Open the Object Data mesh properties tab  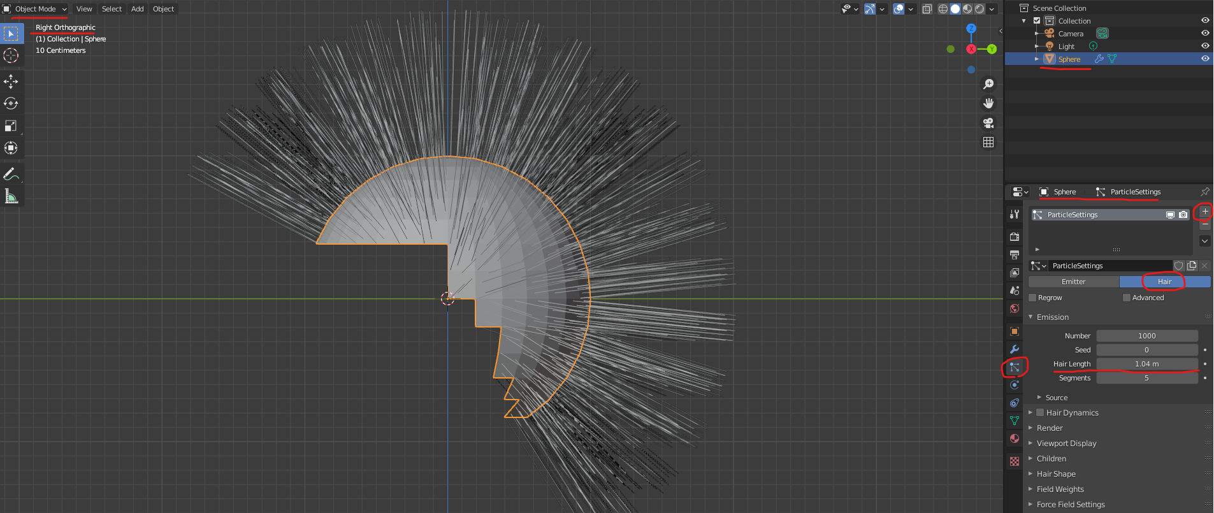[x=1015, y=421]
